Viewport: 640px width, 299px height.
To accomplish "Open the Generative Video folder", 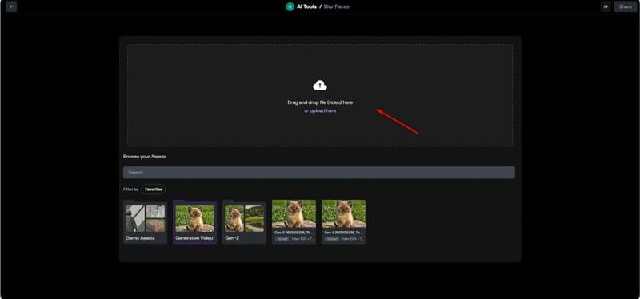I will (194, 222).
